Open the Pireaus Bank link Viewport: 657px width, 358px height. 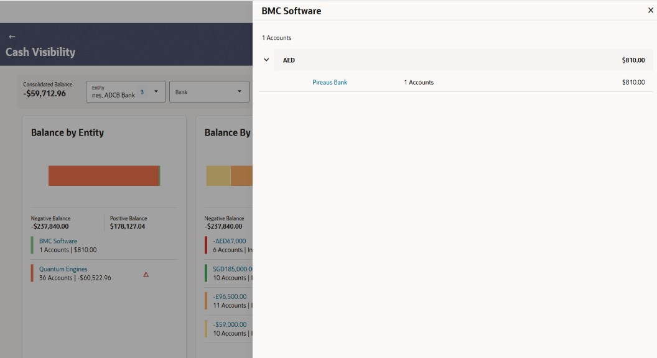pyautogui.click(x=330, y=83)
